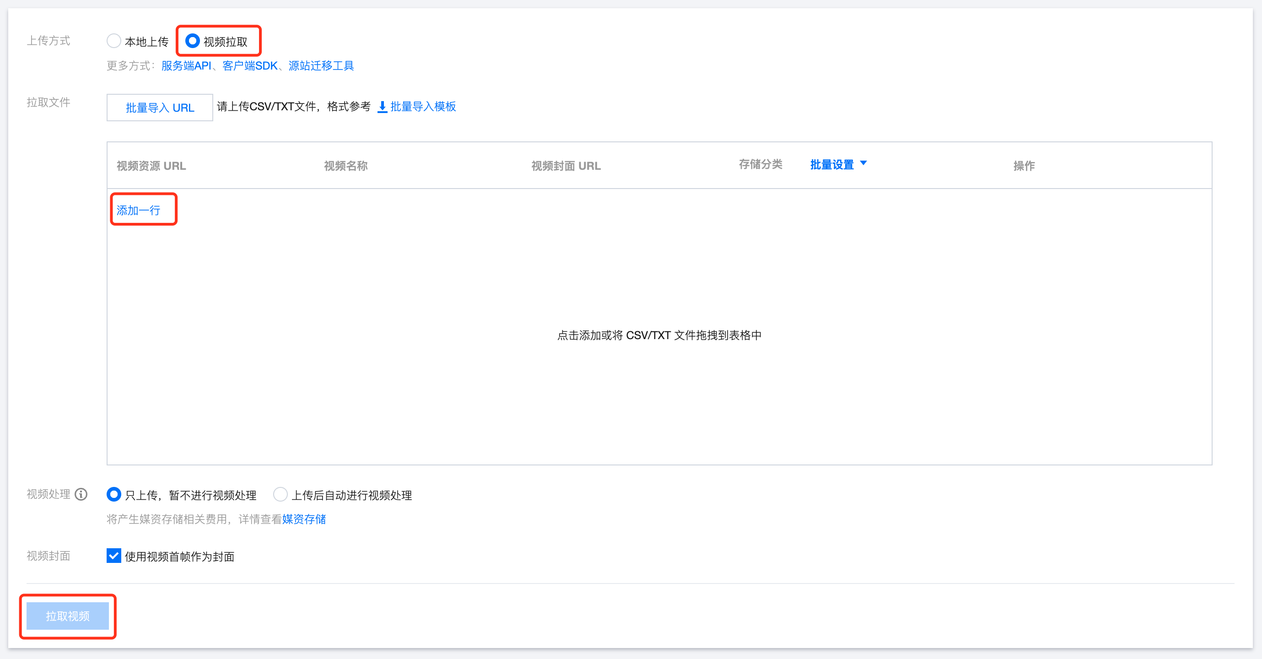Click 添加一行 to add a row
Screen dimensions: 1262x659
139,210
